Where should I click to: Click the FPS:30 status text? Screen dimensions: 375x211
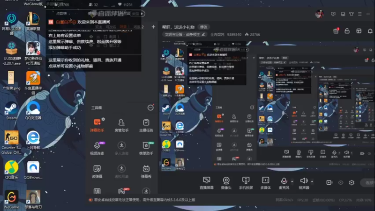click(302, 200)
